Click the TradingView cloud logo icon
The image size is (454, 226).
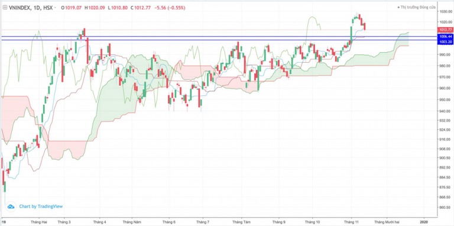pos(11,206)
